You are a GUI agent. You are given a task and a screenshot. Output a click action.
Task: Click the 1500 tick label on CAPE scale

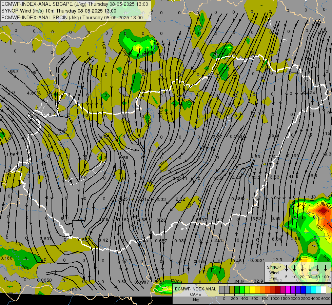click(285, 299)
